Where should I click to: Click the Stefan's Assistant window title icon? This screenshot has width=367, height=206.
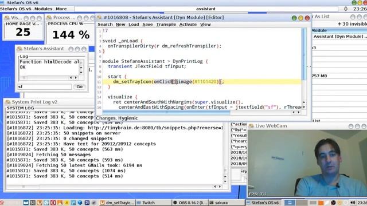click(19, 49)
